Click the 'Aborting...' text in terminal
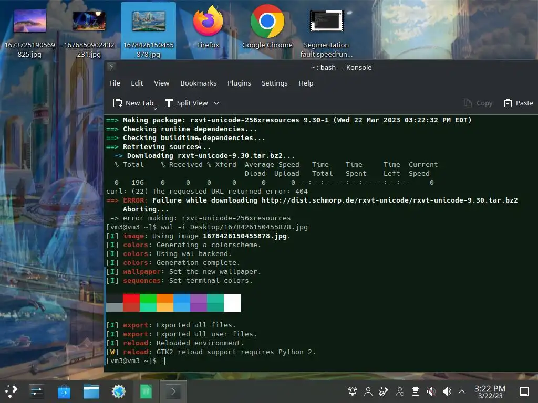538x403 pixels. (146, 209)
